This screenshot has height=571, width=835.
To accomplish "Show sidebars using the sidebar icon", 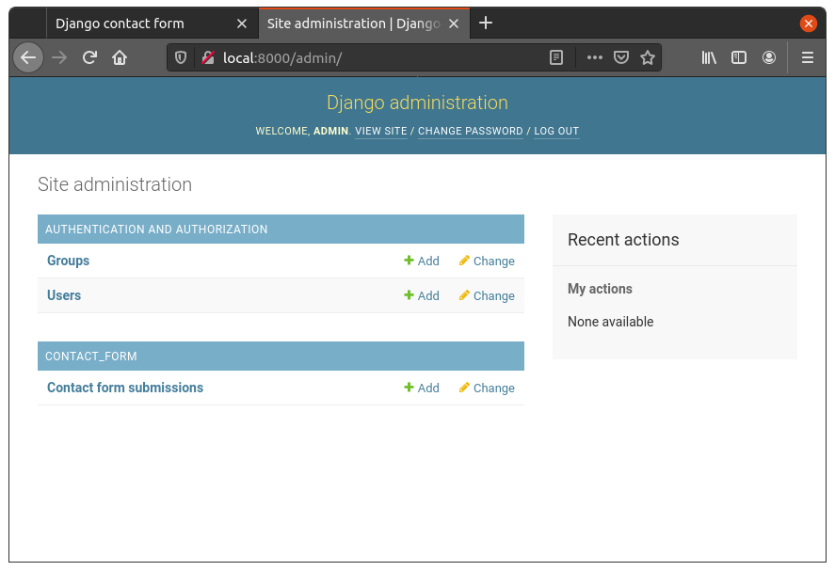I will [739, 57].
